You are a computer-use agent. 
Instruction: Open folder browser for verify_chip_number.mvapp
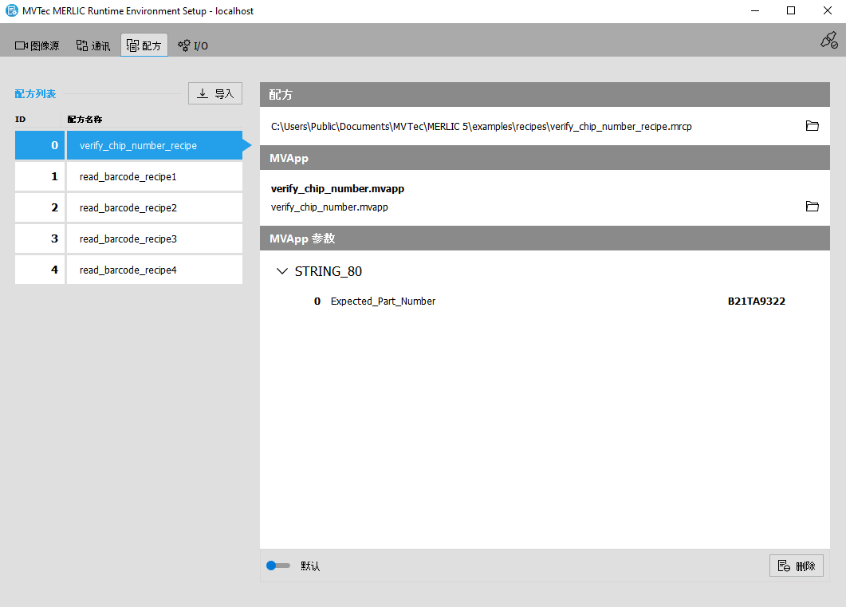click(812, 207)
